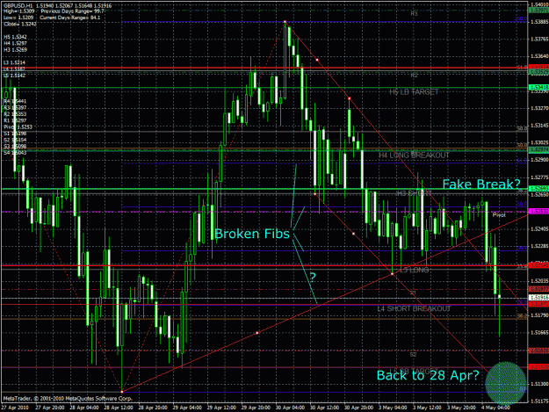This screenshot has height=412, width=549.
Task: Click the 'Close= 1.5242' label
Action: coord(19,24)
